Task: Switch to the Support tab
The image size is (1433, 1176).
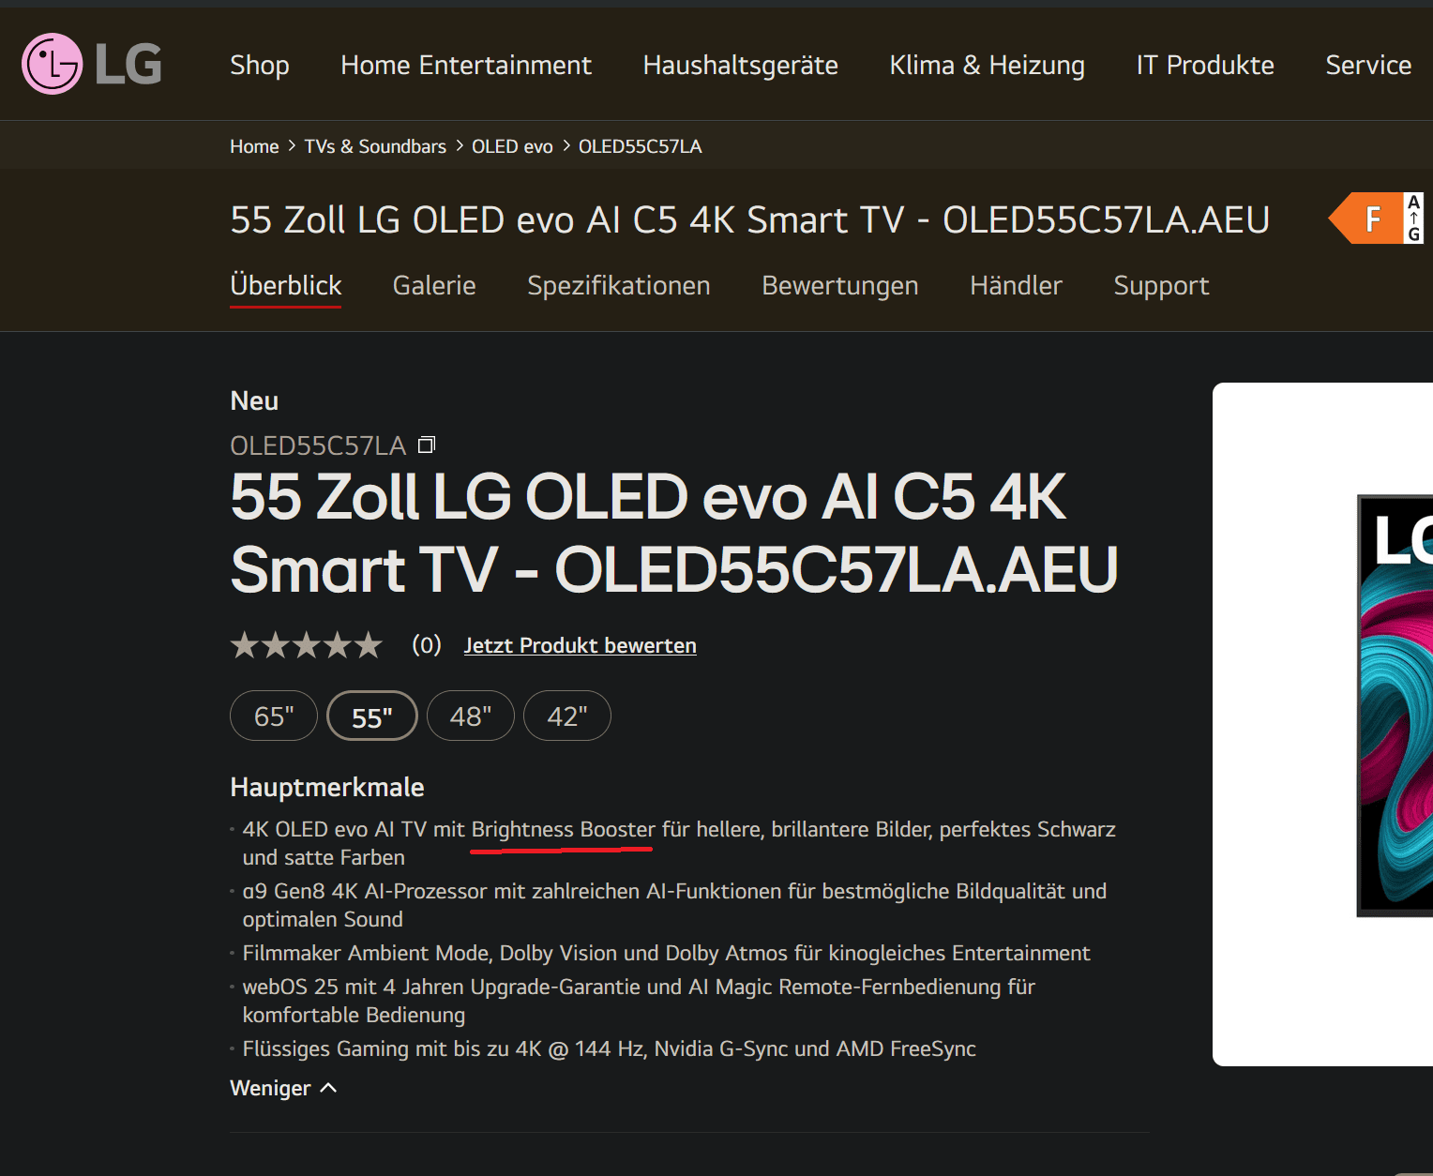Action: tap(1161, 285)
